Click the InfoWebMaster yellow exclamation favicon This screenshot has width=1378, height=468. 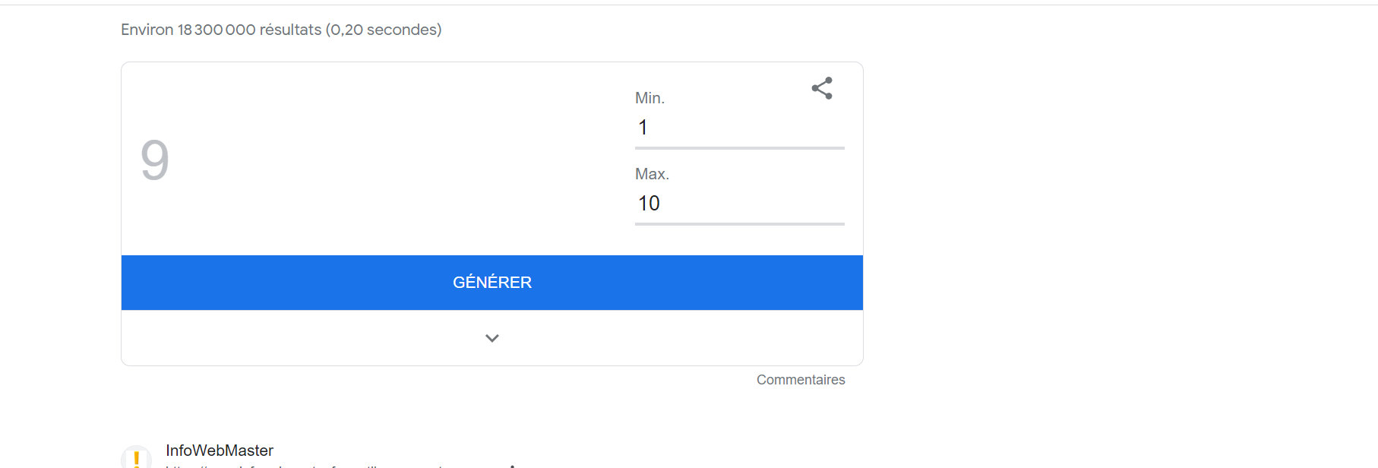pyautogui.click(x=137, y=458)
